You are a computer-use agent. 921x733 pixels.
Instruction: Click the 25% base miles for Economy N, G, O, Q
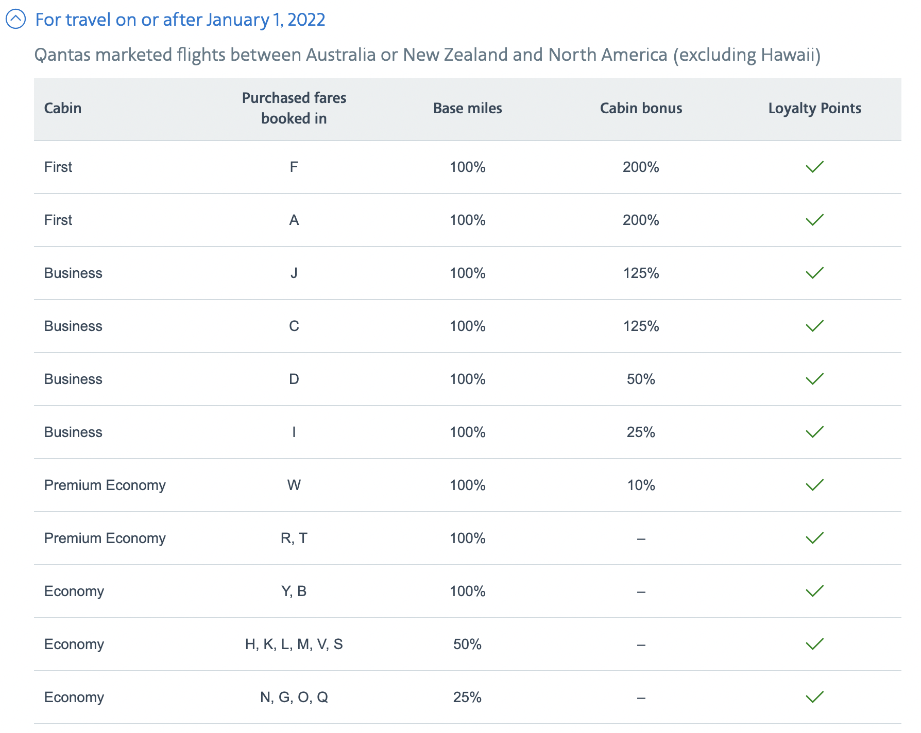[x=467, y=697]
